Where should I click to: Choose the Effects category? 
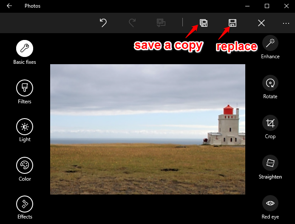coord(25,204)
